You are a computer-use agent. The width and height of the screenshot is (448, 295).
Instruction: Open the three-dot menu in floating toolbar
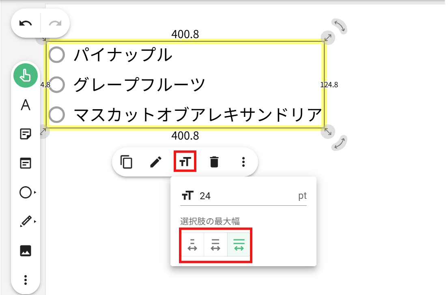[243, 162]
